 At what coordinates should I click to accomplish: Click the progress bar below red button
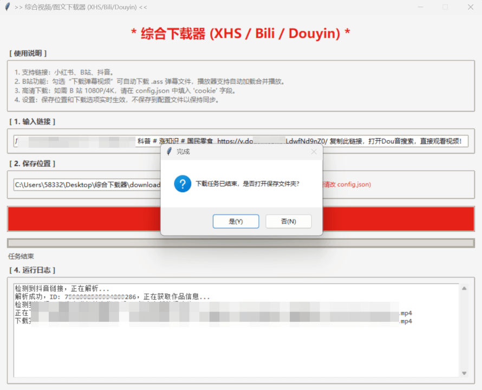pyautogui.click(x=240, y=243)
